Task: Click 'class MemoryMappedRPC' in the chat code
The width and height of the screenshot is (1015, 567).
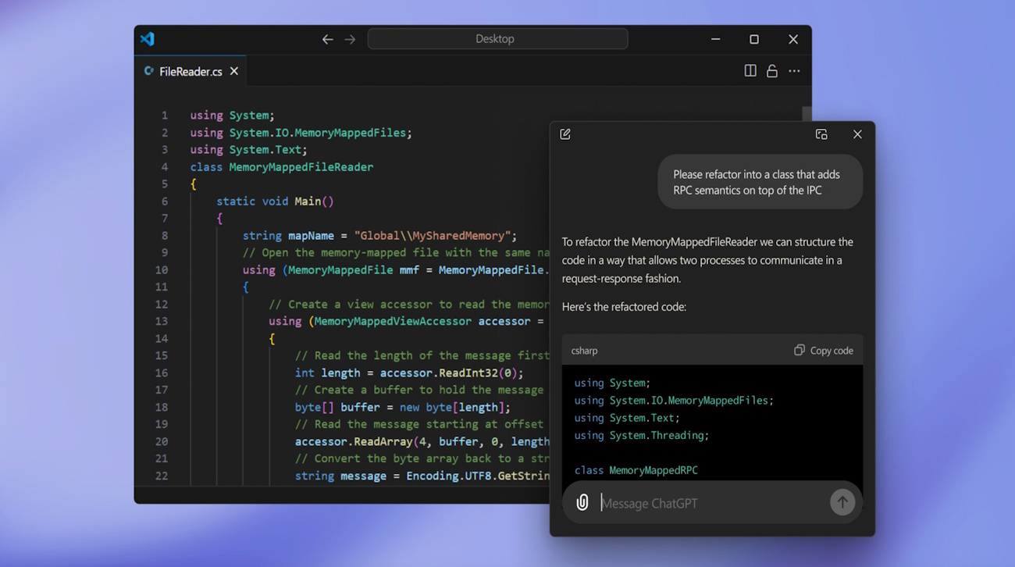Action: pos(636,470)
